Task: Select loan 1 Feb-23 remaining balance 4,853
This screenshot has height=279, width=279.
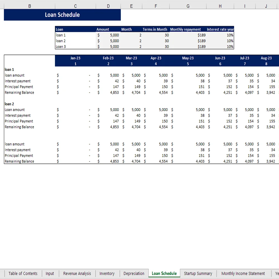Action: (x=108, y=92)
